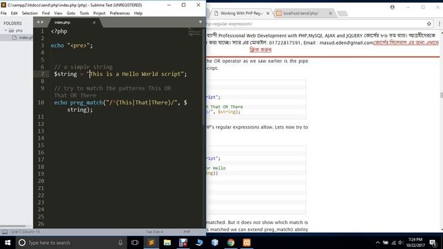Click the minimap in the editor
Viewport: 443px width, 249px height.
(195, 33)
